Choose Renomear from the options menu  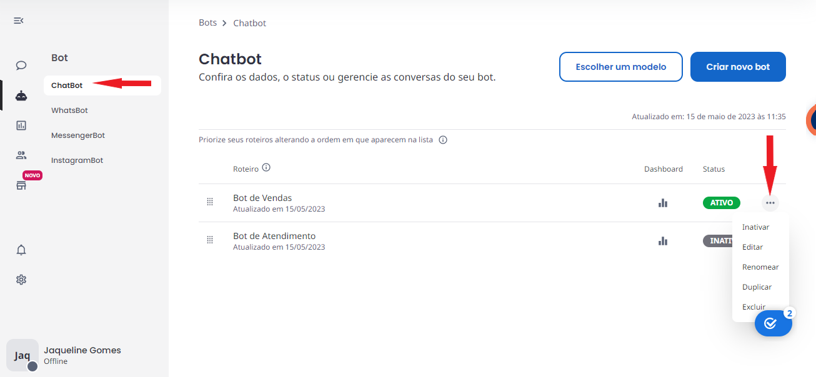pyautogui.click(x=760, y=267)
